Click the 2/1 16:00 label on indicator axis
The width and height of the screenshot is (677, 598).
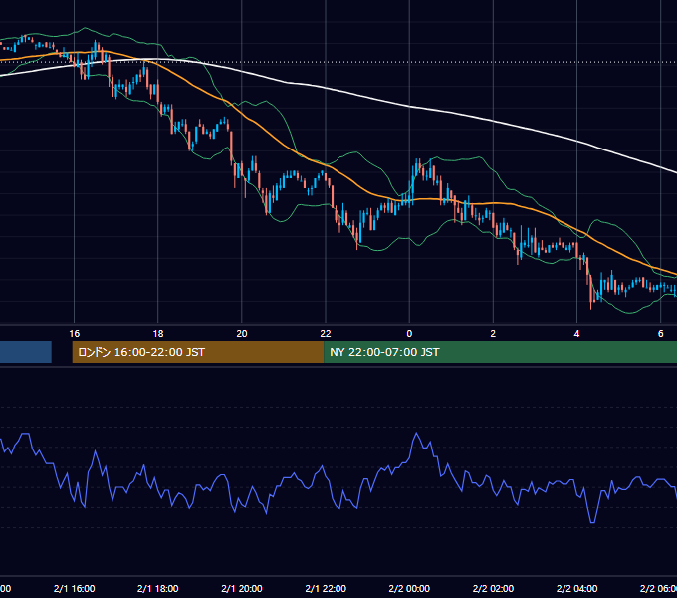tap(75, 588)
